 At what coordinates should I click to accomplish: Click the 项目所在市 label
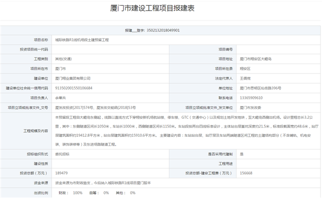[x=39, y=69]
